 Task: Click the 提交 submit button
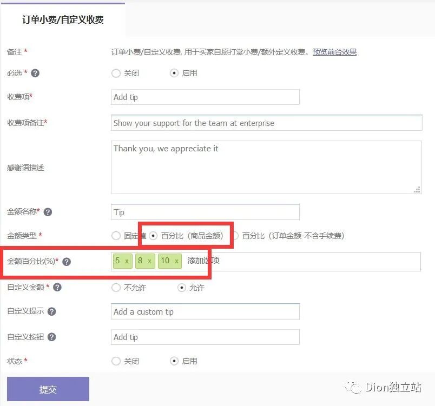point(47,389)
